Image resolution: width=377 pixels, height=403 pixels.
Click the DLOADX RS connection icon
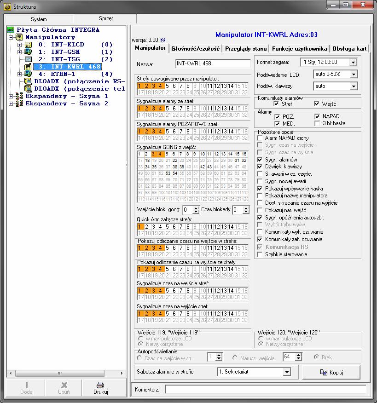pyautogui.click(x=28, y=81)
